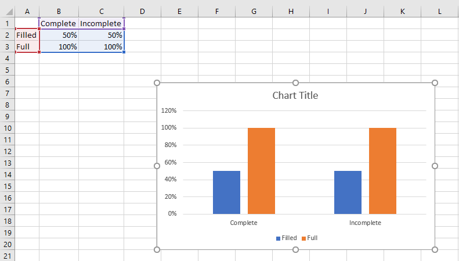Screen dimensions: 459x261
Task: Click the chart's bottom-middle resize handle
Action: (296, 249)
